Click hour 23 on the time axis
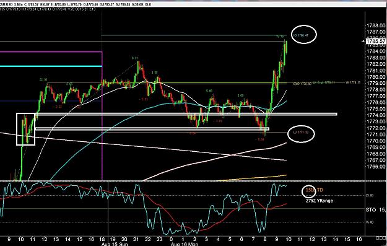 pos(160,239)
